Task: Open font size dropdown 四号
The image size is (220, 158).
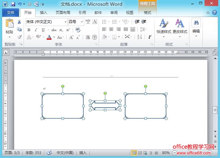Action: [x=82, y=22]
